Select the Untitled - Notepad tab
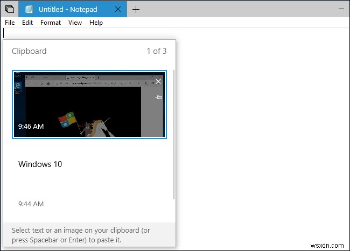The image size is (350, 251). (73, 9)
